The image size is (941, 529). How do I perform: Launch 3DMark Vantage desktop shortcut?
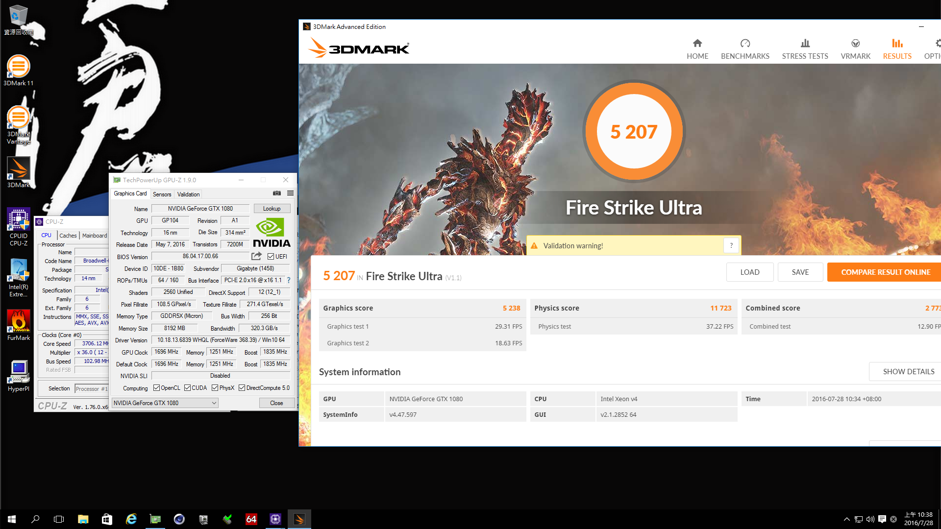tap(18, 125)
